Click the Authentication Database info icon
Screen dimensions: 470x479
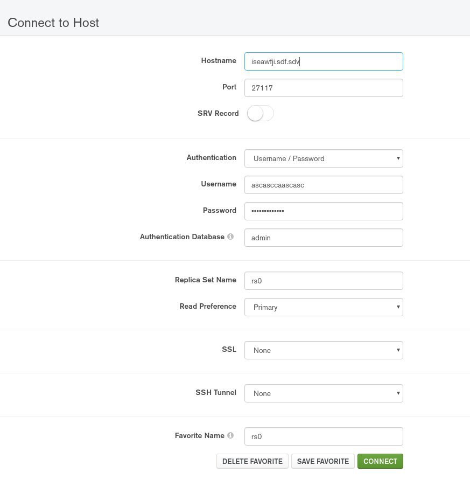[230, 237]
